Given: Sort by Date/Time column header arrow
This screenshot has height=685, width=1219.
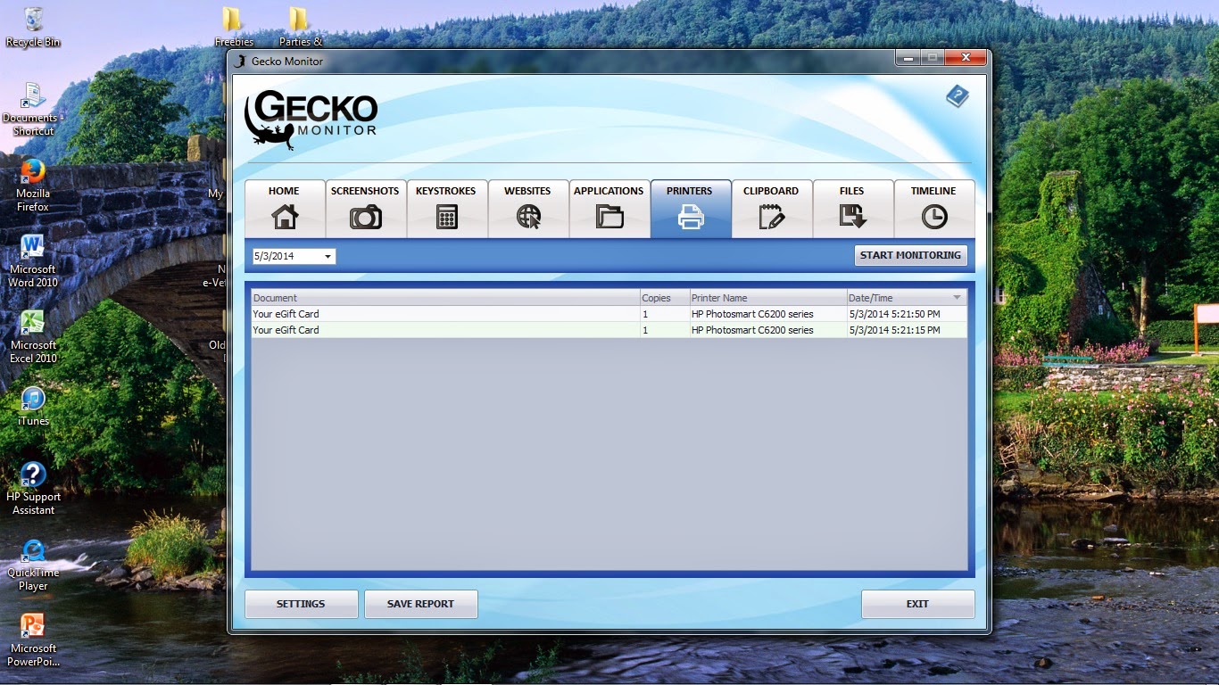Looking at the screenshot, I should (x=957, y=298).
